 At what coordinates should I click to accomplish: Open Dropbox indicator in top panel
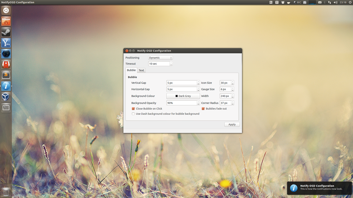283,3
